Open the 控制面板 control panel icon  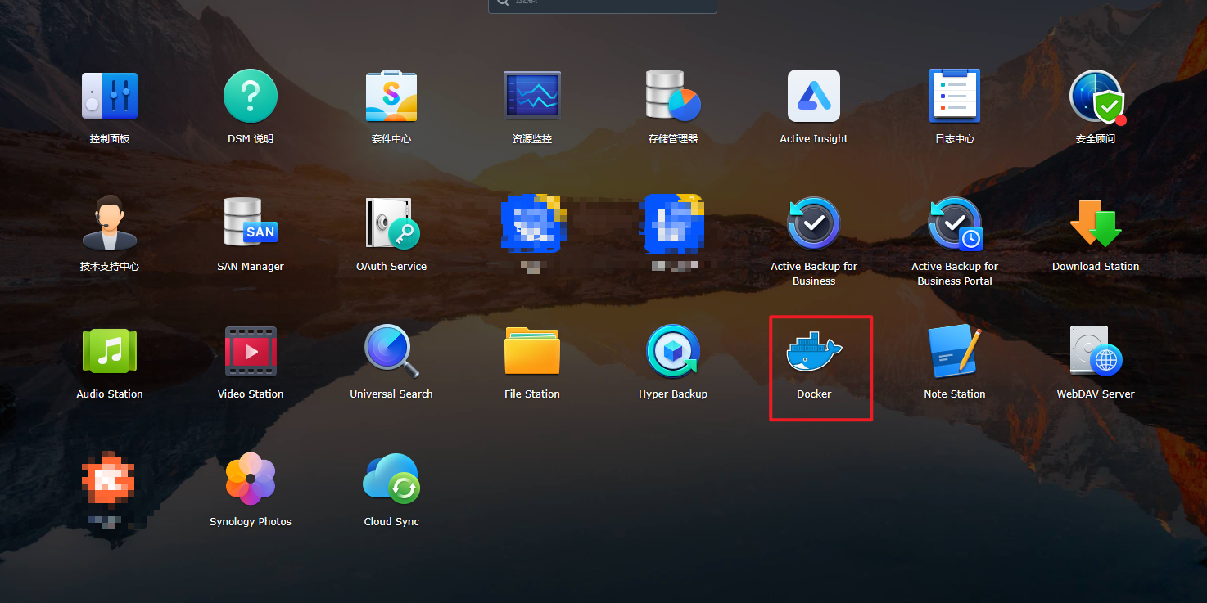[110, 97]
